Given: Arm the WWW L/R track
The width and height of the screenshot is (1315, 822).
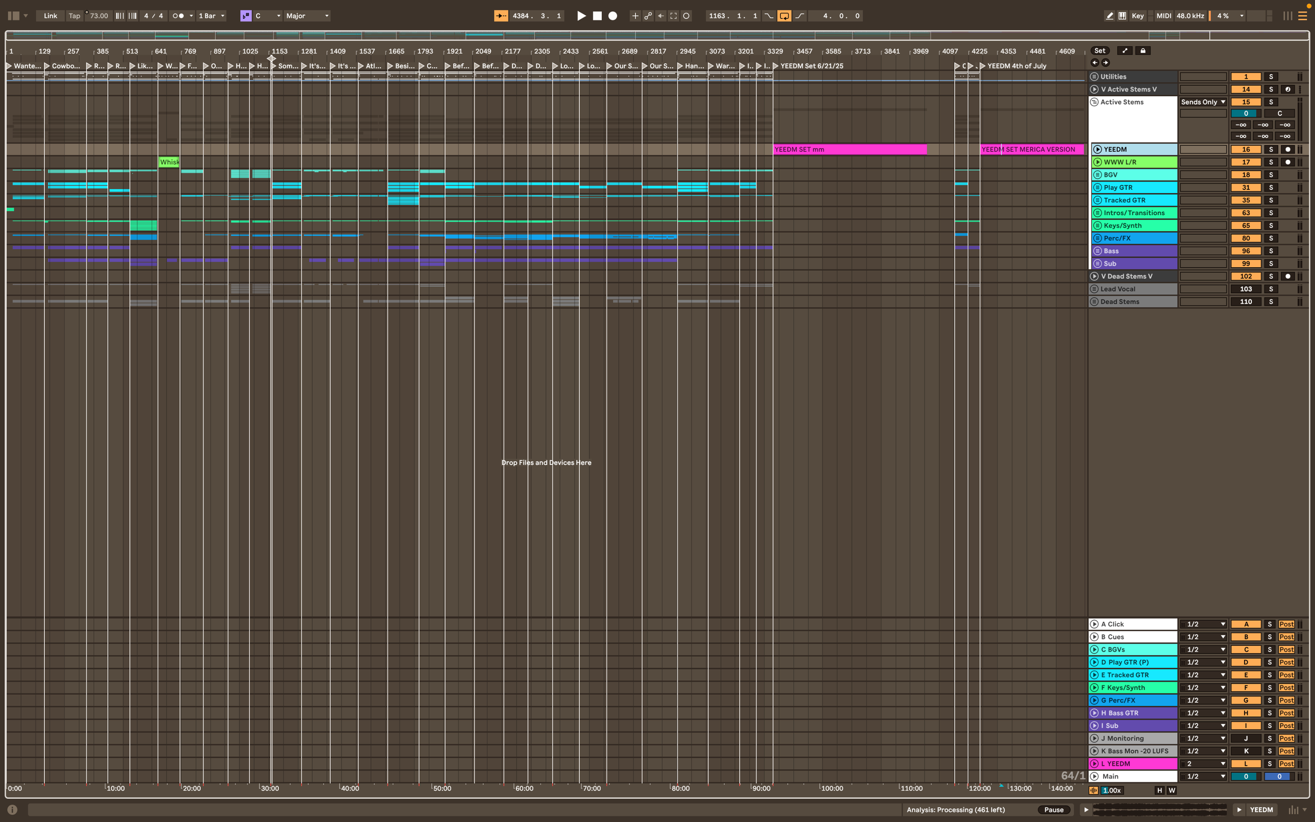Looking at the screenshot, I should (1287, 162).
